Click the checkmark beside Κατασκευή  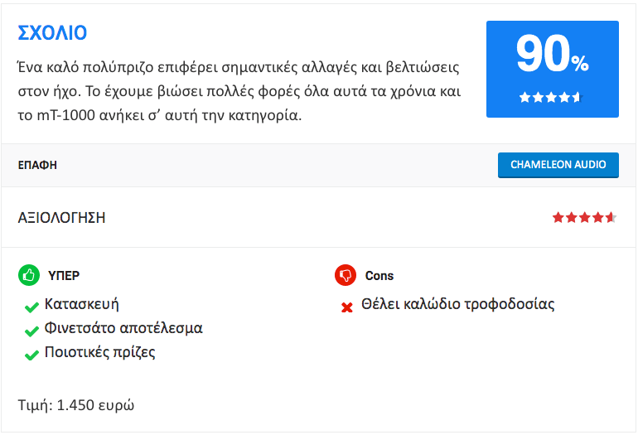[31, 307]
